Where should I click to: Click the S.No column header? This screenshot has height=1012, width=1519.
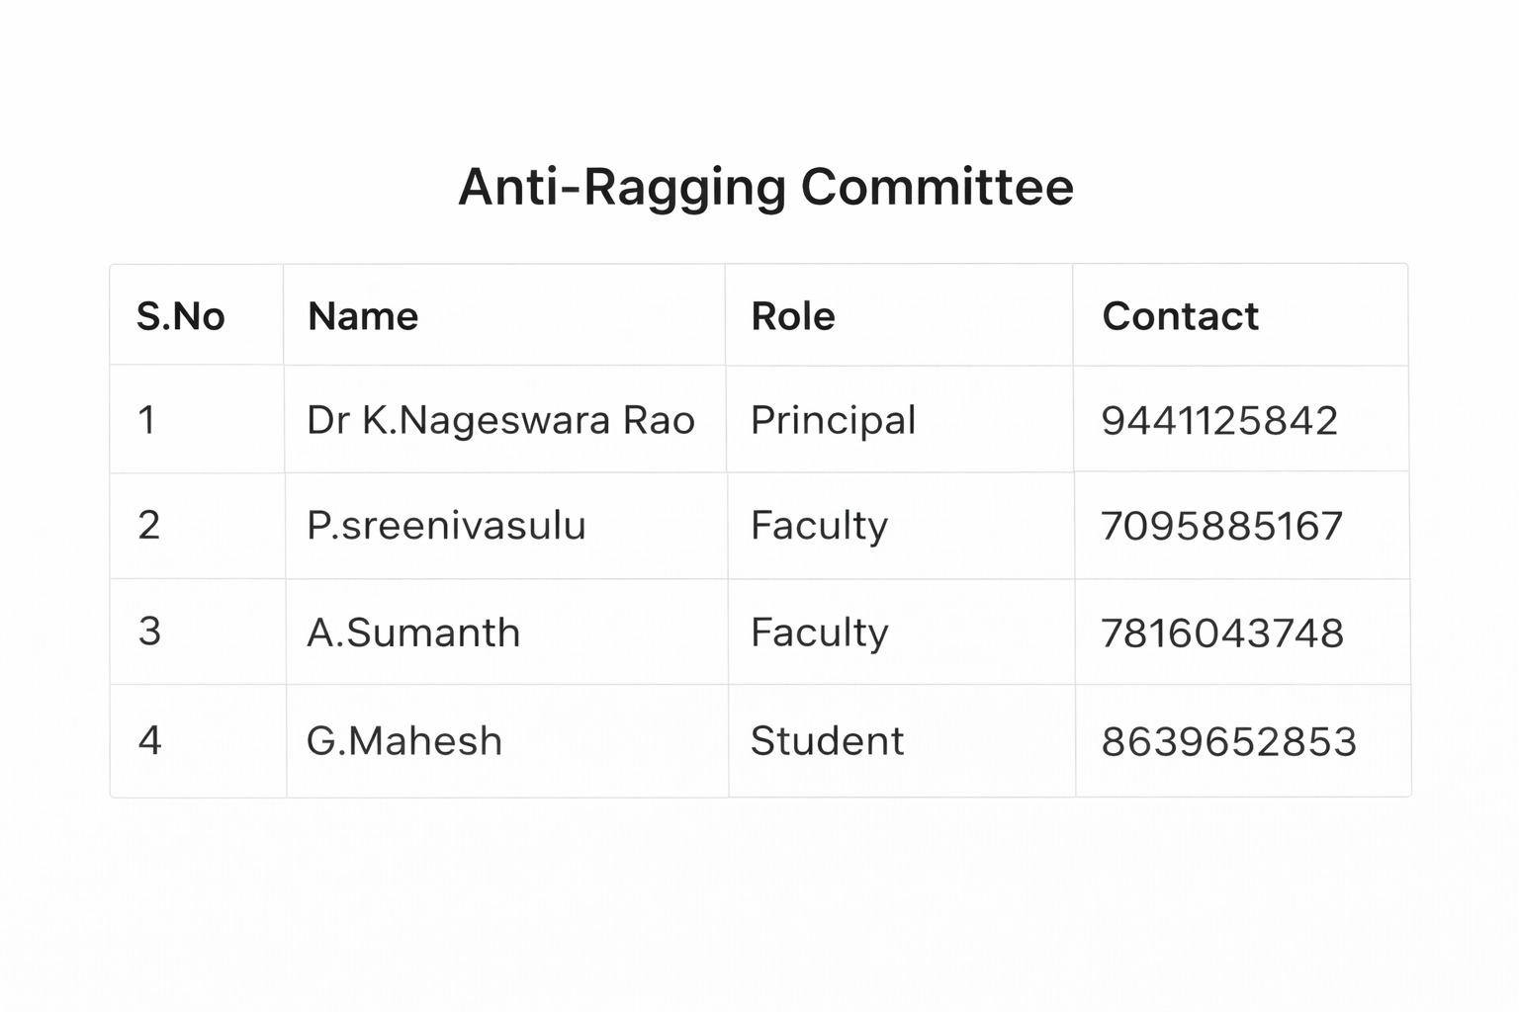[181, 316]
